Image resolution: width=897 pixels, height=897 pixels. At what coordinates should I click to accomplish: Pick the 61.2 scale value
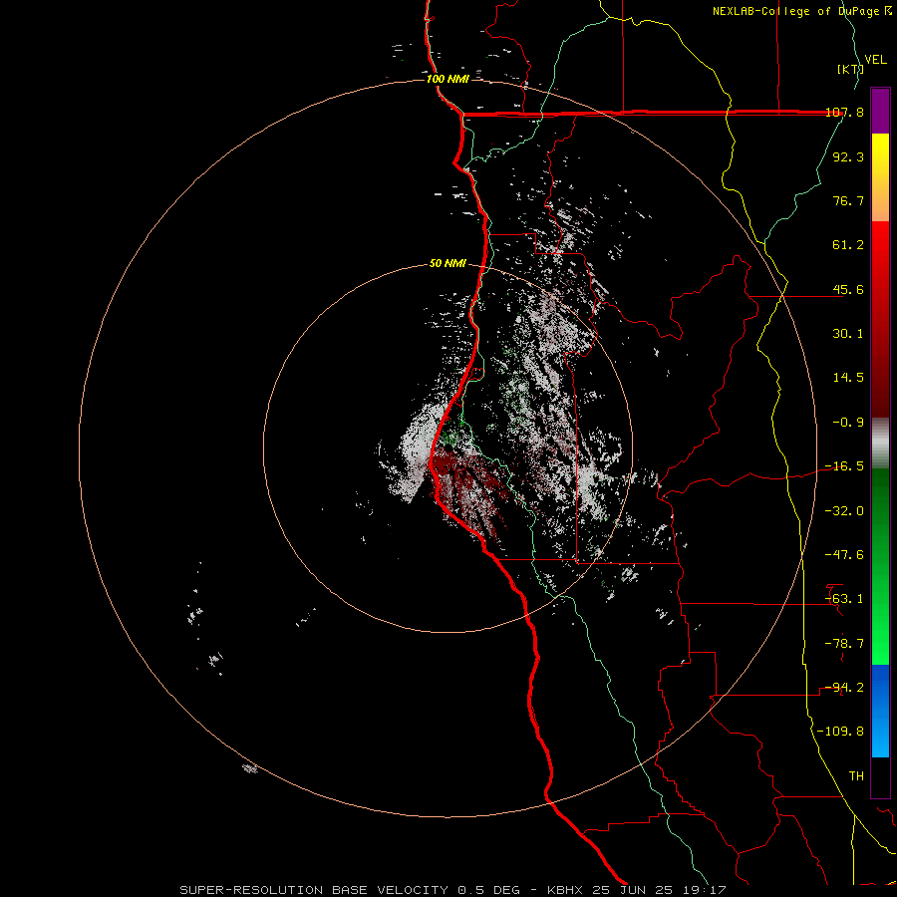[848, 245]
